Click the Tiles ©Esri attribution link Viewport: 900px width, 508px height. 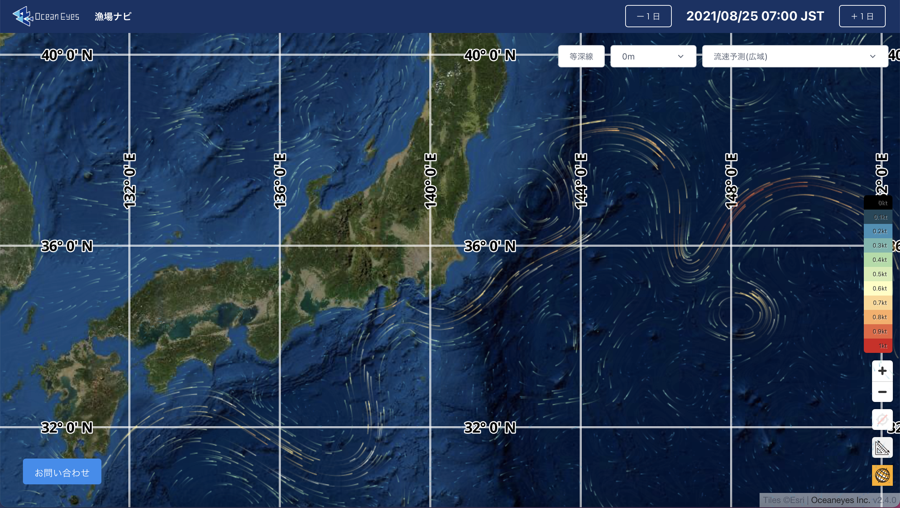pyautogui.click(x=783, y=500)
